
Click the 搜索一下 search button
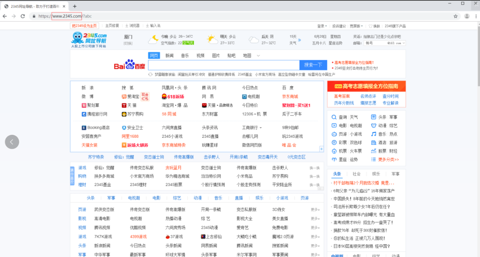pos(313,65)
